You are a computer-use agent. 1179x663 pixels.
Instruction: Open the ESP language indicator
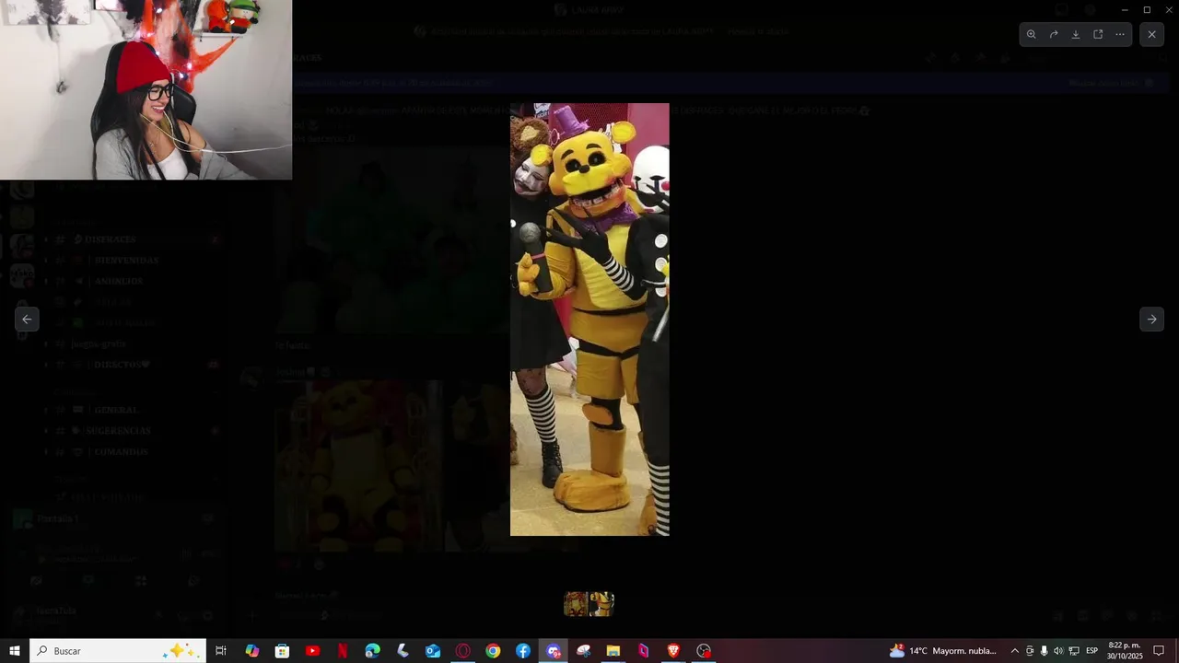pos(1092,651)
